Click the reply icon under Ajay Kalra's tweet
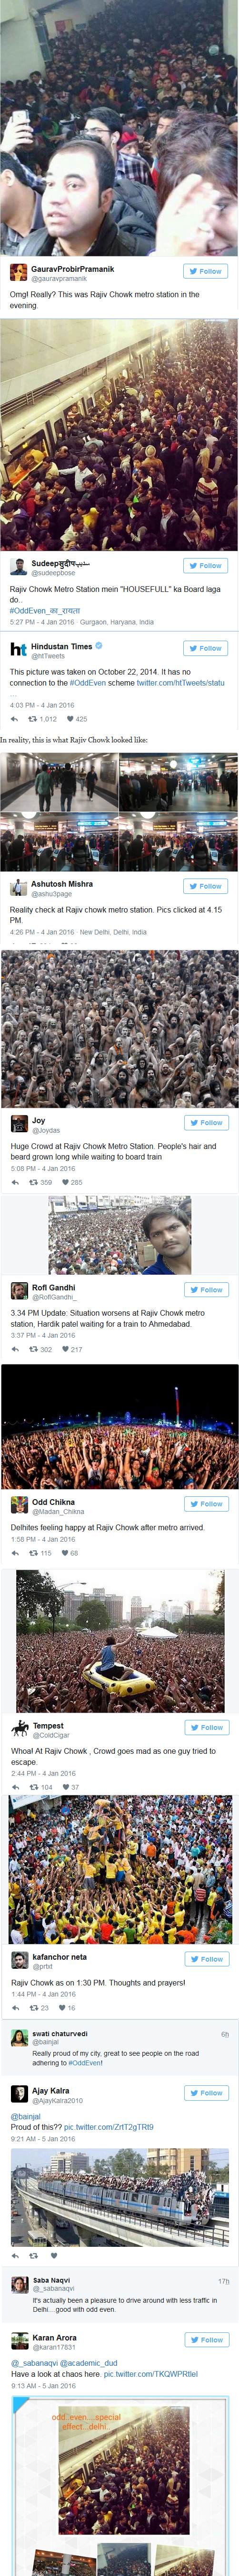The image size is (239, 2576). pos(15,2256)
